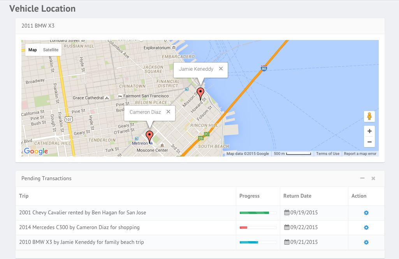Open settings gear for Mercedes C300 trip
This screenshot has width=399, height=259.
(366, 228)
